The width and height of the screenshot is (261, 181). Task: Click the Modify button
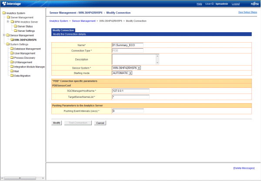57,123
